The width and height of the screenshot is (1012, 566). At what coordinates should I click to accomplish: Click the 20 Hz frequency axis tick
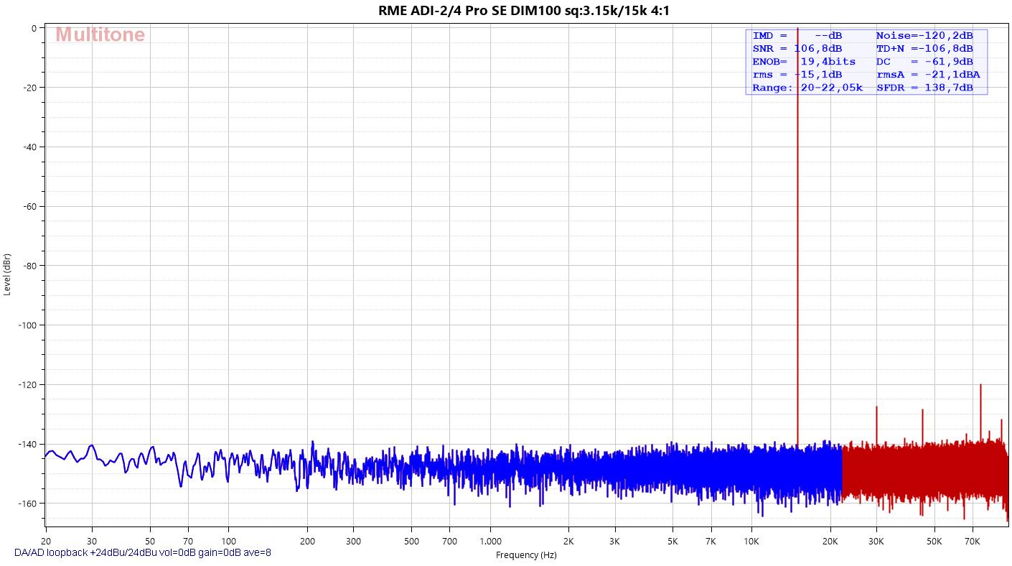click(46, 540)
